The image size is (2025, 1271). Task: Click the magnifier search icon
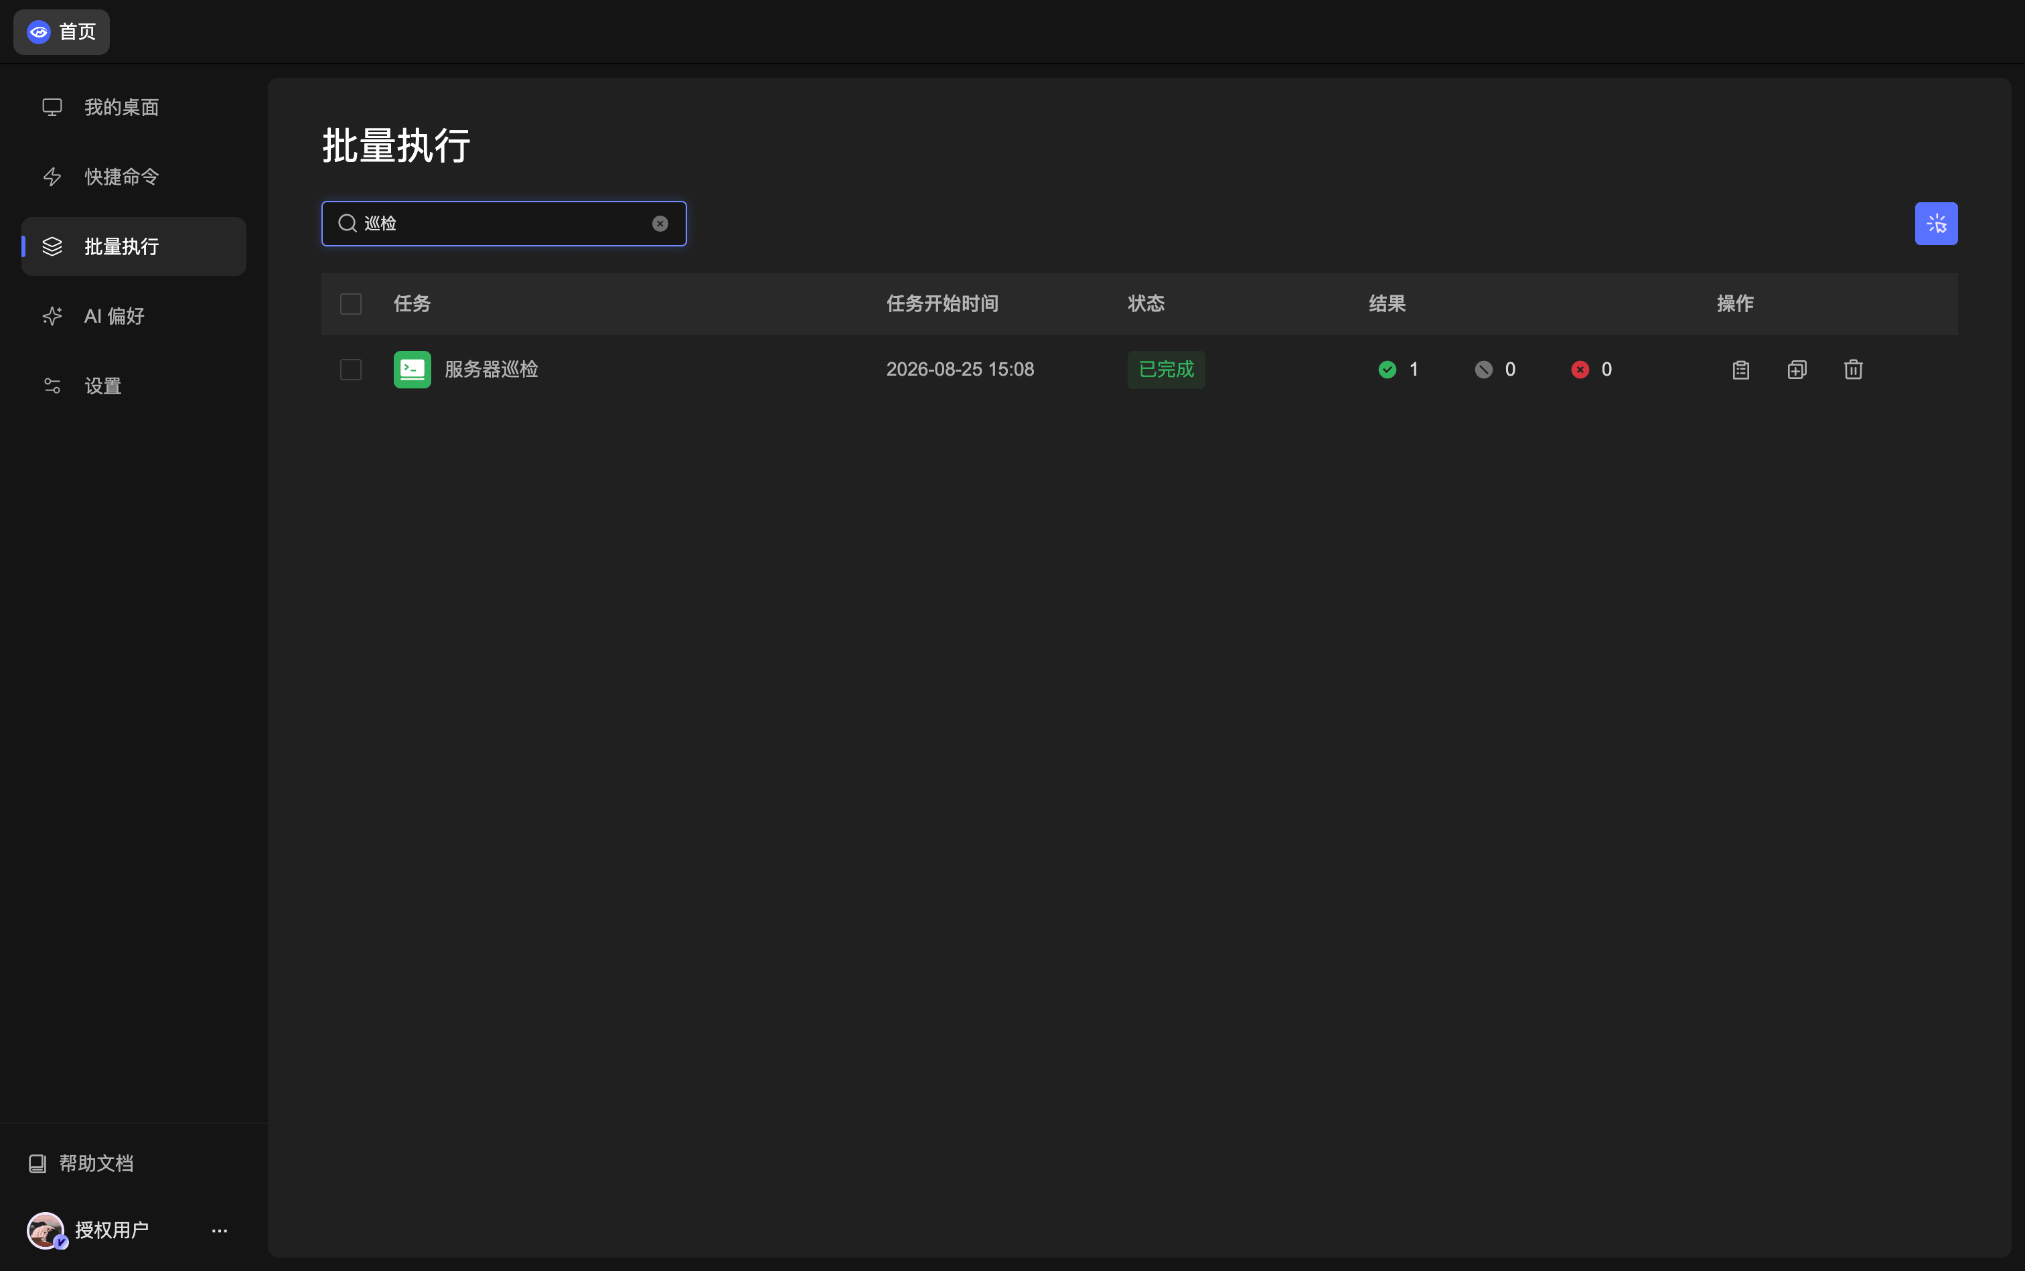(x=347, y=224)
